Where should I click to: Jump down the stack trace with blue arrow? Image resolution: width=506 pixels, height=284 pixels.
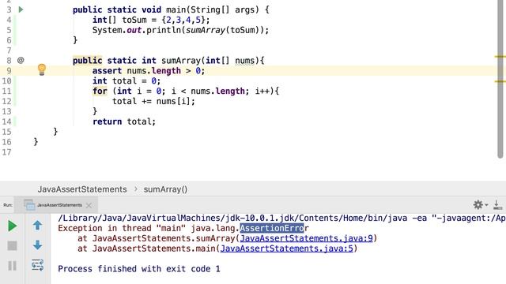pyautogui.click(x=37, y=245)
